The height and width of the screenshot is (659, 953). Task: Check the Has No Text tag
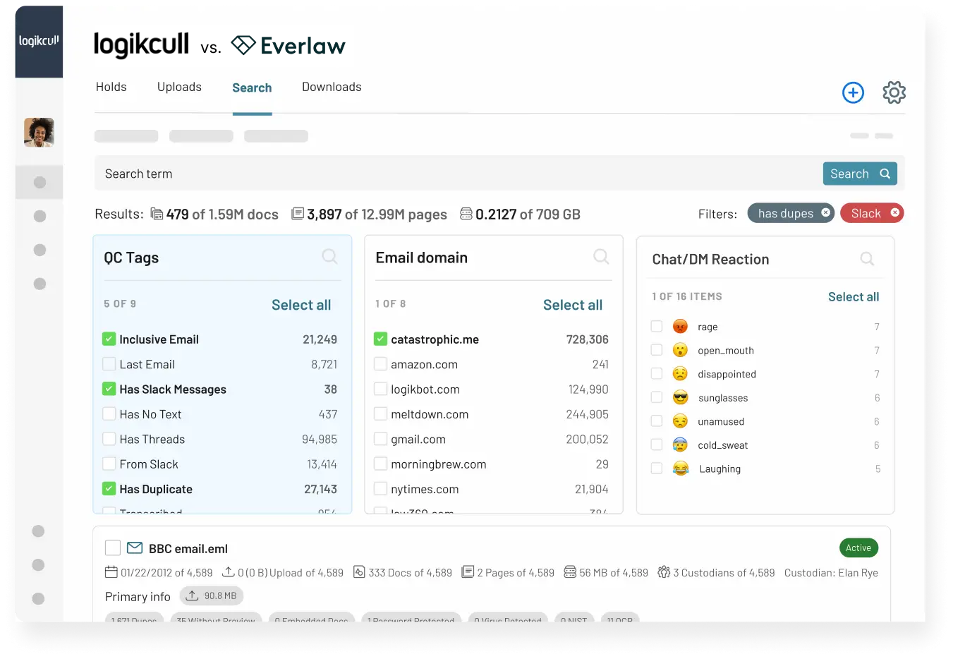(x=109, y=414)
